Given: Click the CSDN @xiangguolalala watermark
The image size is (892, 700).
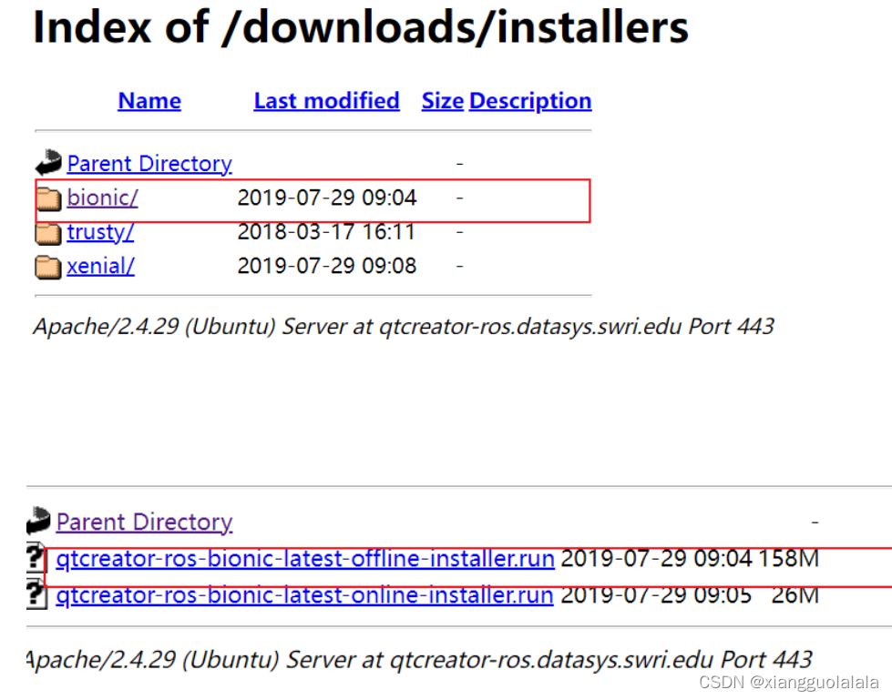Looking at the screenshot, I should point(789,682).
